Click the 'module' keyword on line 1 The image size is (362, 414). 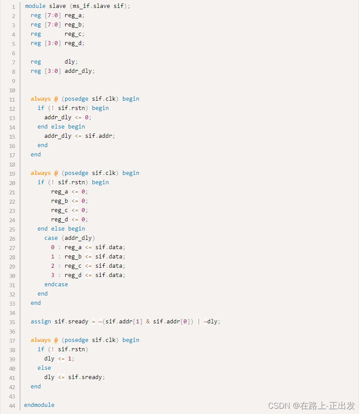35,6
